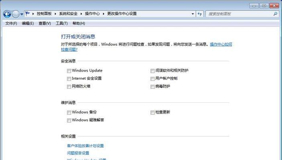Open the 操作中心如何检查问题? help link

[221, 44]
